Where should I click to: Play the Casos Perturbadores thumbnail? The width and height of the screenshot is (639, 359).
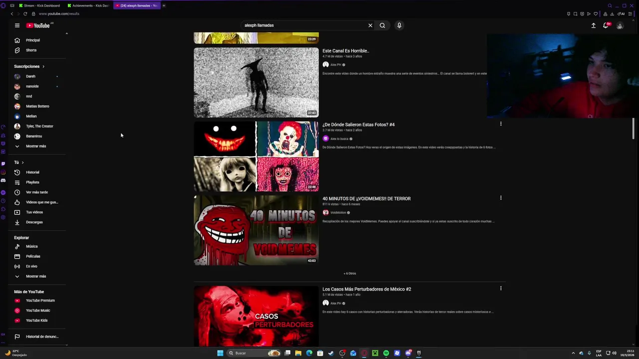[x=256, y=316]
